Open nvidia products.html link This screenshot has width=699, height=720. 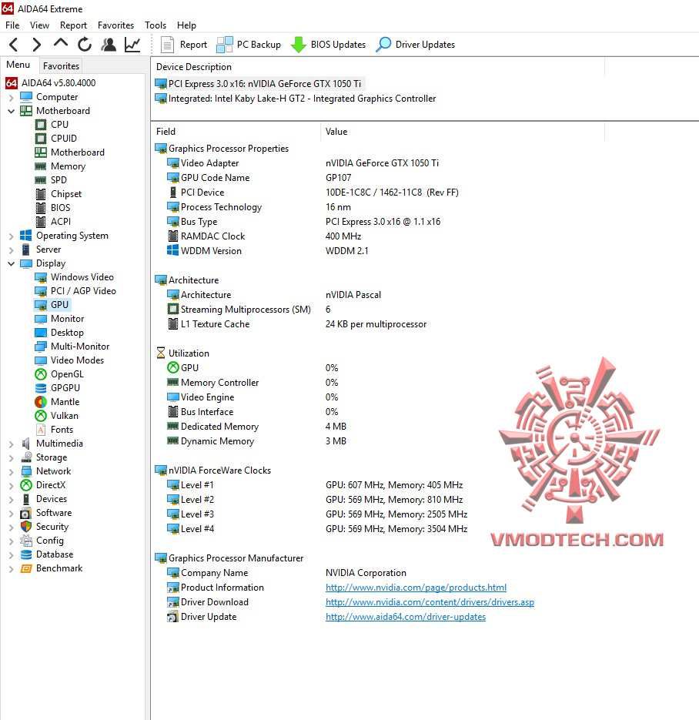(x=416, y=588)
